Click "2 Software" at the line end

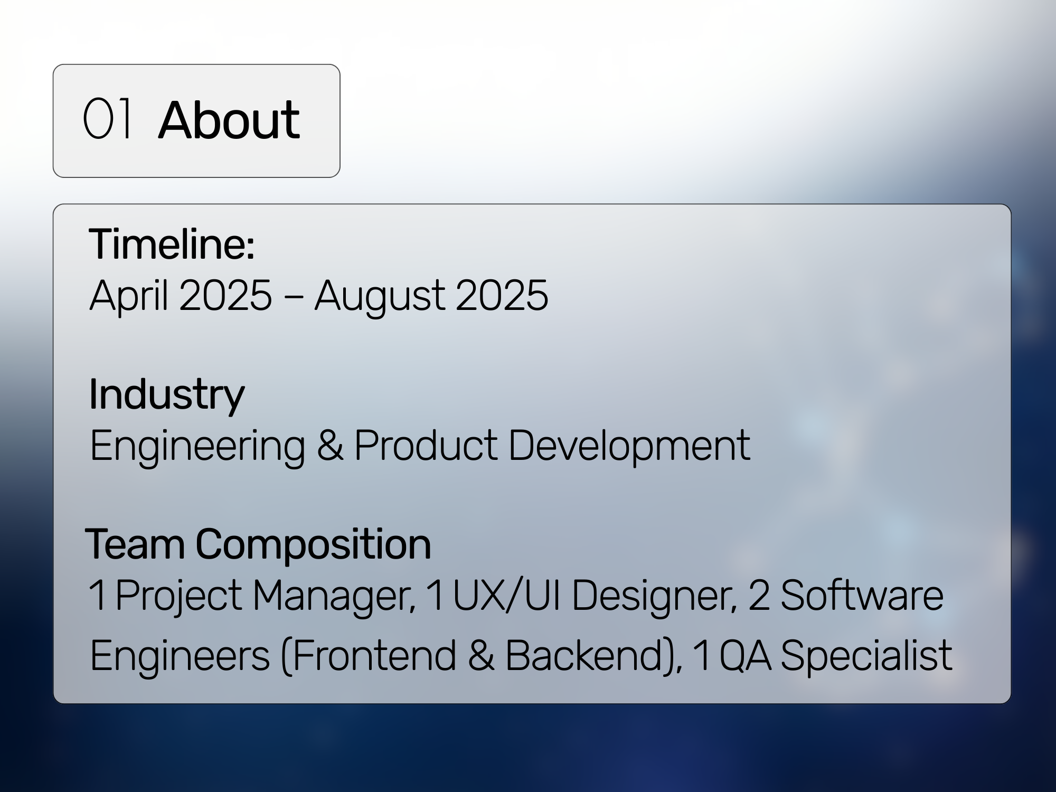pos(845,596)
